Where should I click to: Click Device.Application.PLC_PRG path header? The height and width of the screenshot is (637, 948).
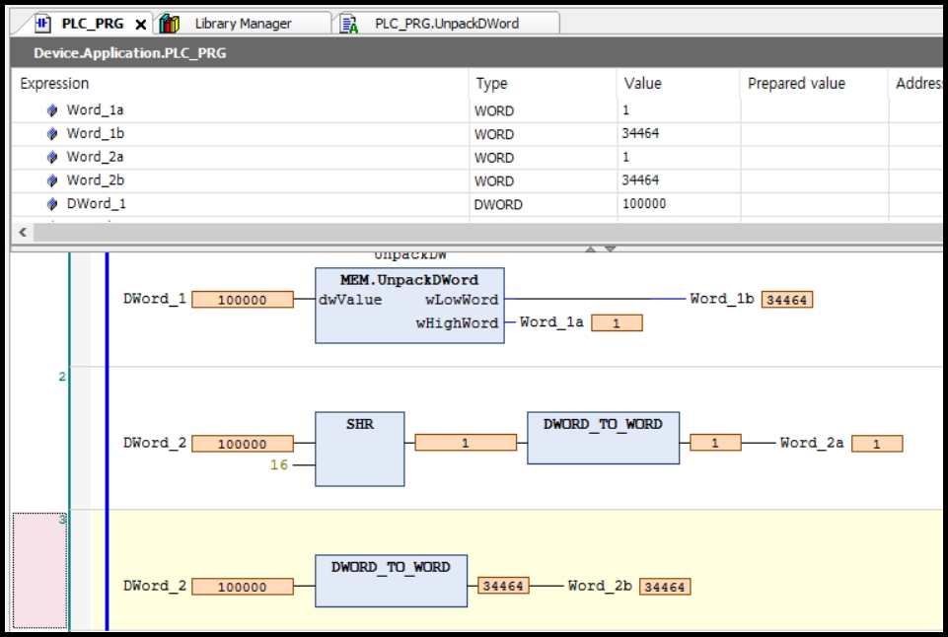click(x=130, y=53)
